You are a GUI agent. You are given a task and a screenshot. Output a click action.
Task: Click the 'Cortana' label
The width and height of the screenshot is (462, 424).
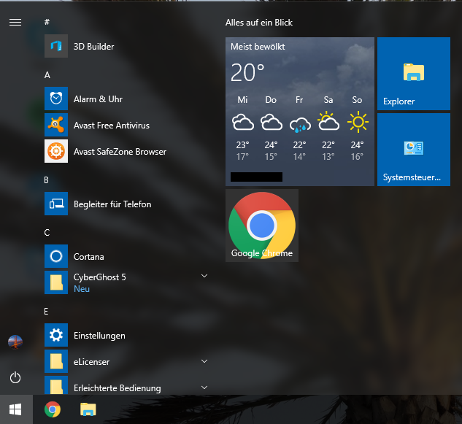[89, 257]
